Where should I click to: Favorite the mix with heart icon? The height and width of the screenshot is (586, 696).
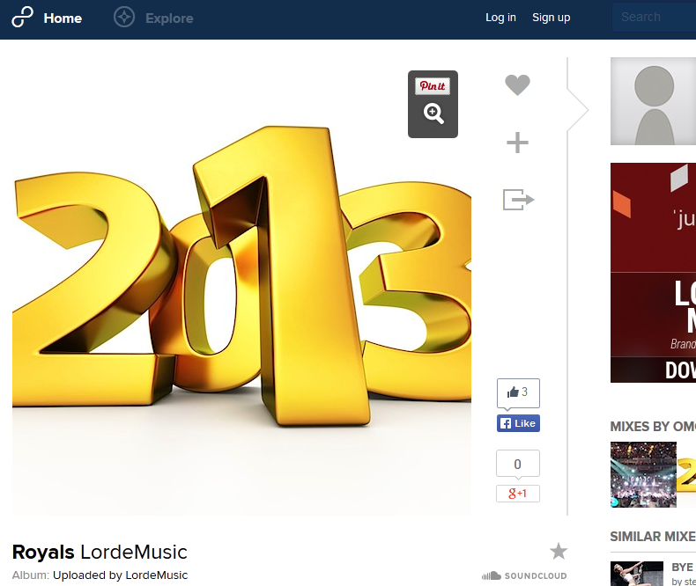(x=517, y=85)
